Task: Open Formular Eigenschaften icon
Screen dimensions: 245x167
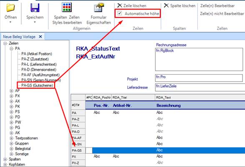Action: click(99, 7)
